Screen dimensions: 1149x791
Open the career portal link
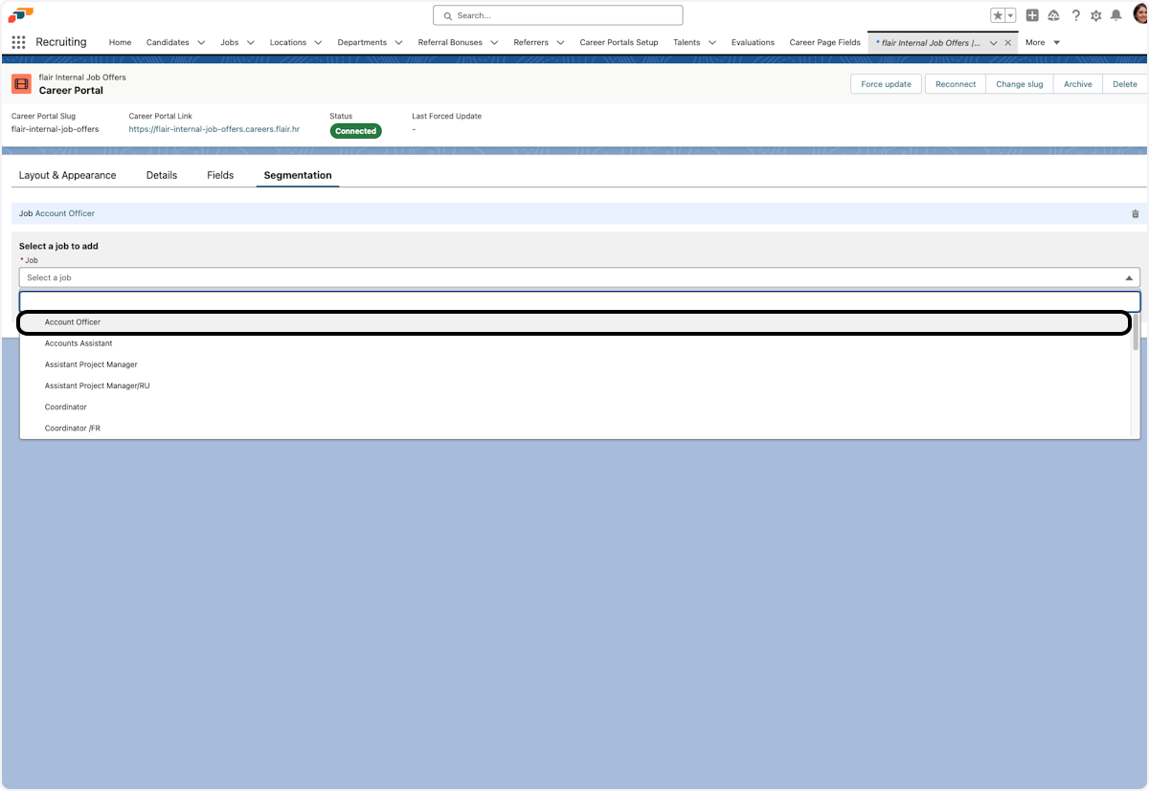214,128
